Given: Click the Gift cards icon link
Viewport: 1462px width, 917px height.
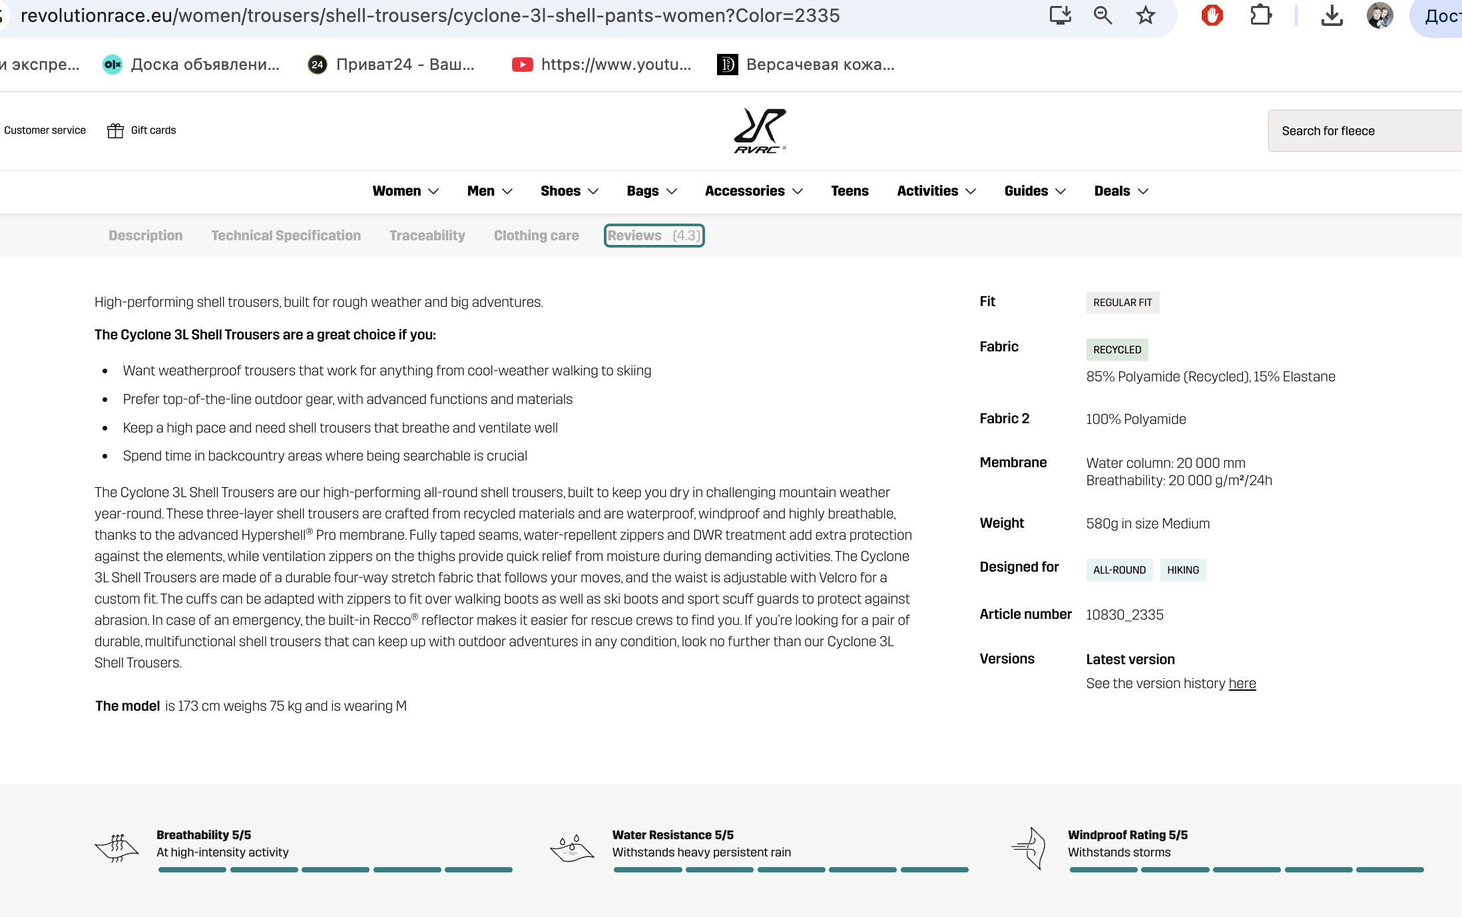Looking at the screenshot, I should 141,130.
